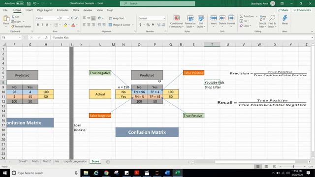Toggle AutoSave switch

(x=20, y=3)
